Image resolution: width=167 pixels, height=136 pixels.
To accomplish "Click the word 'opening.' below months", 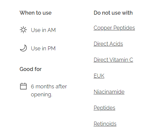I will [41, 95].
